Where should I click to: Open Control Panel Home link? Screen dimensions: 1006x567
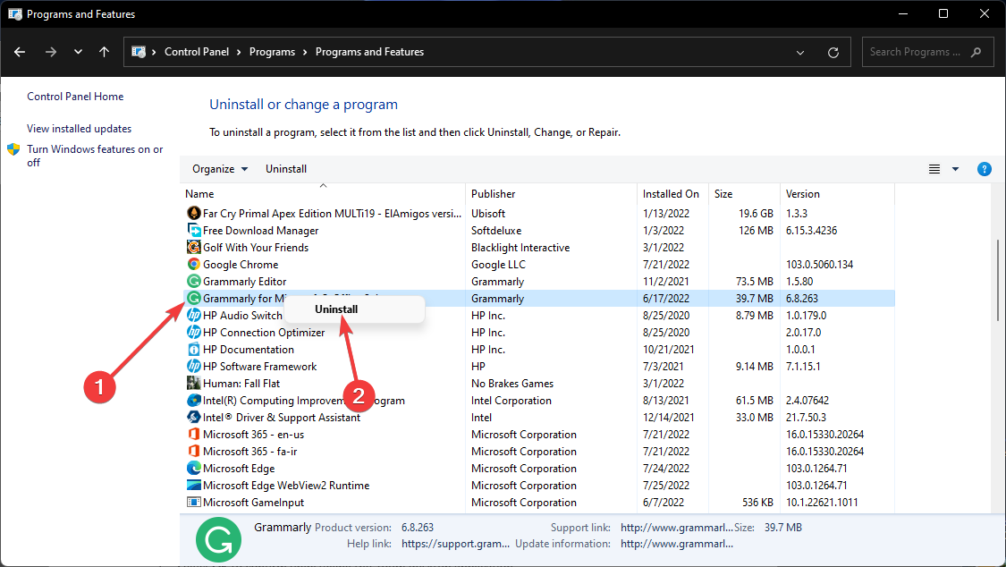click(x=75, y=97)
